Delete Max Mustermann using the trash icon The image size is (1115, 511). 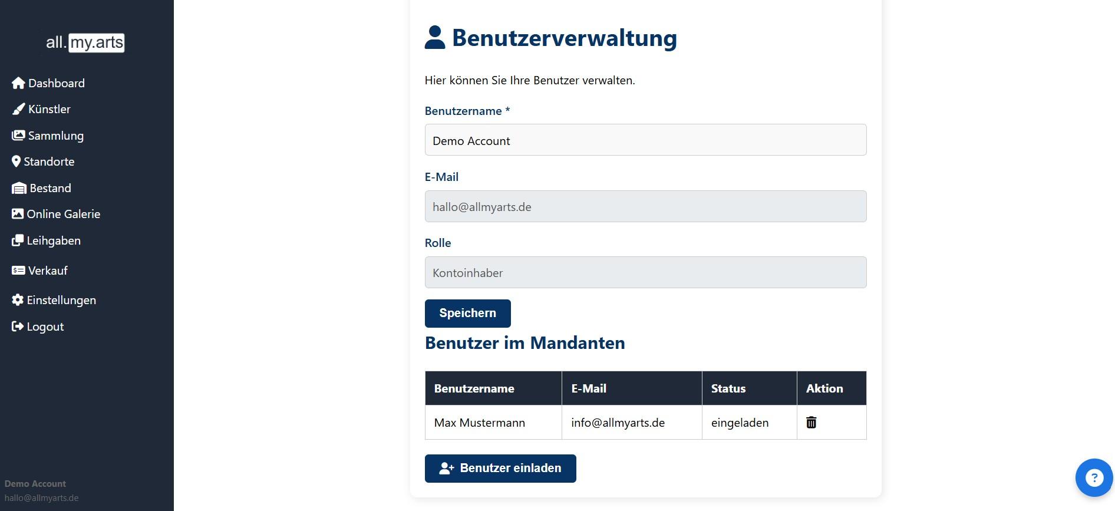pyautogui.click(x=811, y=422)
